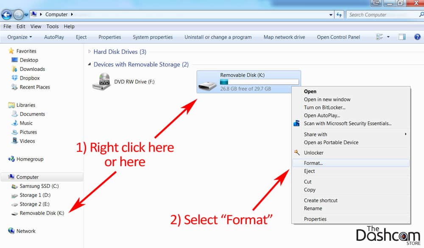Click the Dropbox folder in Favorites
The image size is (424, 248).
[x=29, y=78]
